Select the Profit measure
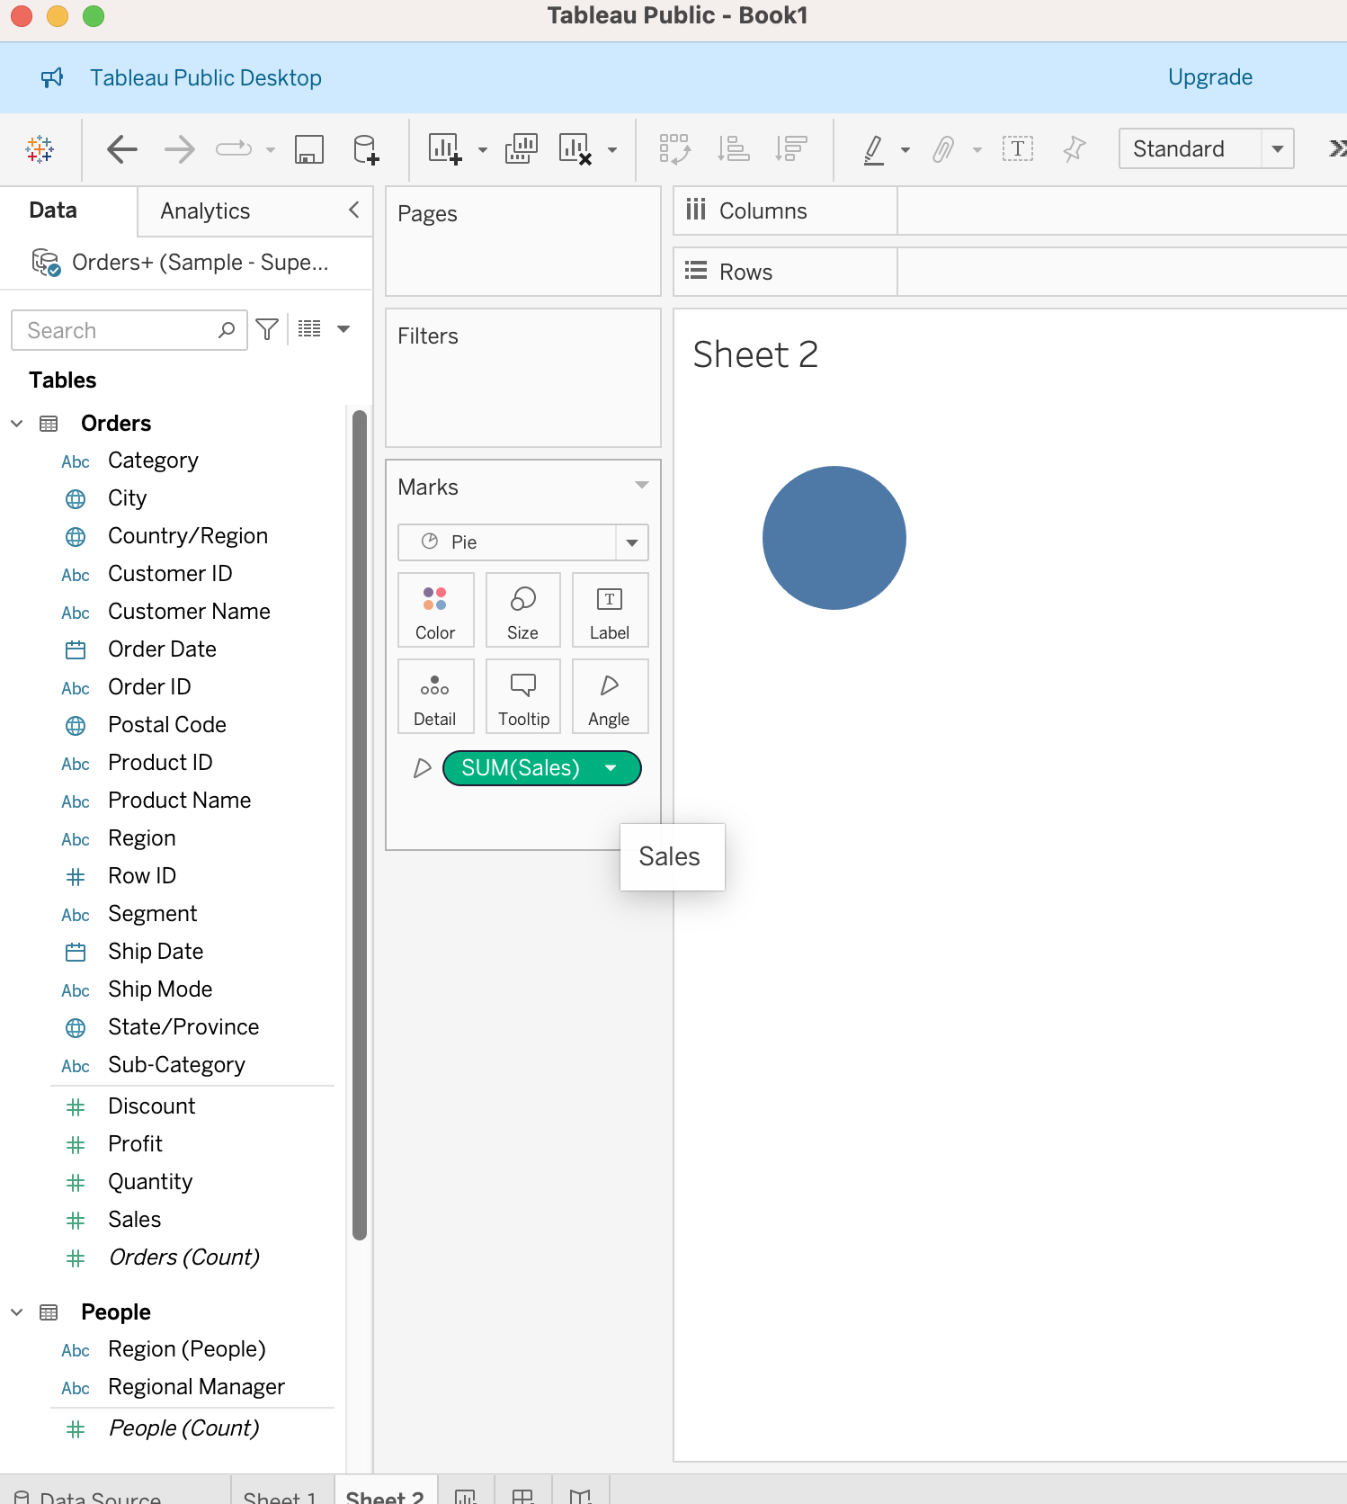1347x1504 pixels. click(135, 1144)
